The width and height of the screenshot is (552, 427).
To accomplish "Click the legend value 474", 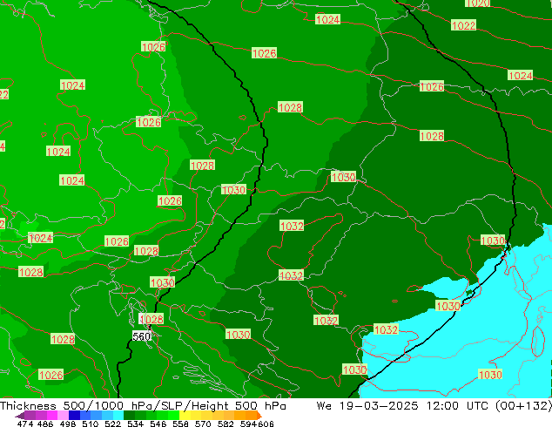I will pos(25,424).
